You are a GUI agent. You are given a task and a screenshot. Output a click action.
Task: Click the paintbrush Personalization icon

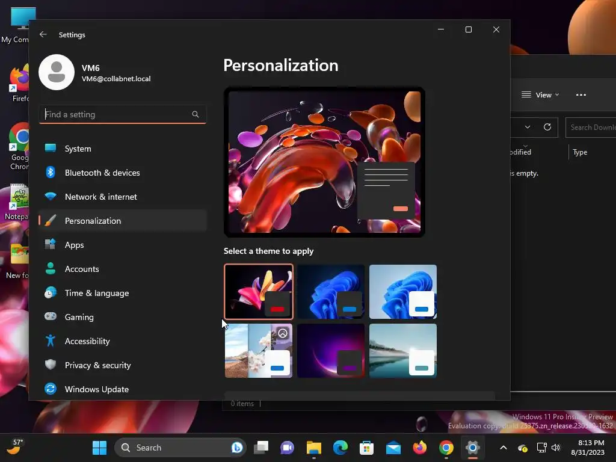point(51,220)
